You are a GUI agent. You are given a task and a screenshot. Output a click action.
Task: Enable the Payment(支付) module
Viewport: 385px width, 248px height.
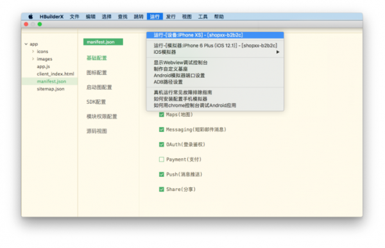click(161, 160)
